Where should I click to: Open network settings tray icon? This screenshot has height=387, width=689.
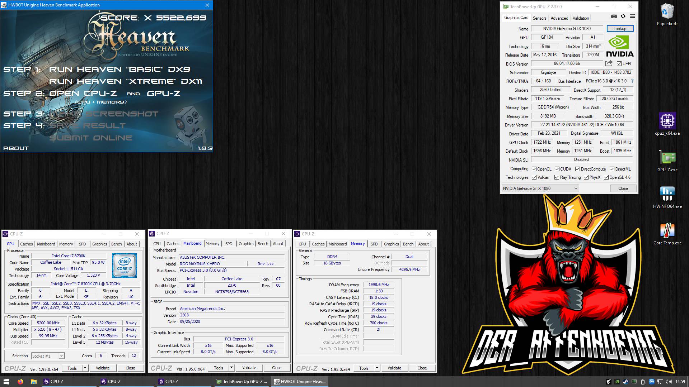660,382
